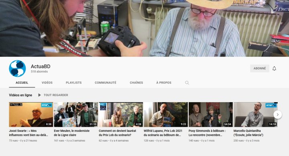Screen dimensions: 289x156
Task: Click the next arrow on the video carousel
Action: [x=278, y=115]
